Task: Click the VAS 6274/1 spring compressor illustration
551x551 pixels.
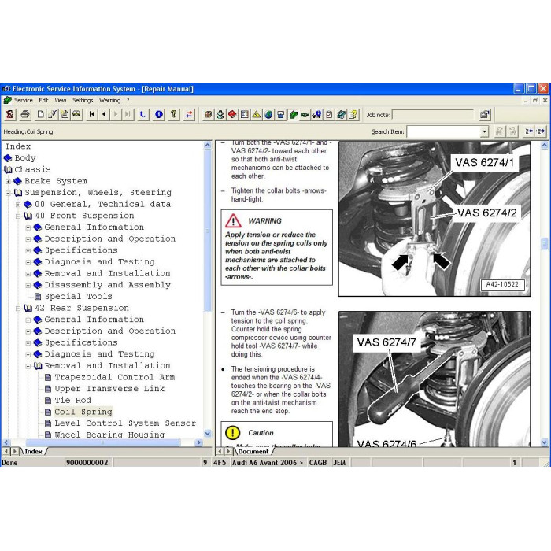Action: point(435,219)
